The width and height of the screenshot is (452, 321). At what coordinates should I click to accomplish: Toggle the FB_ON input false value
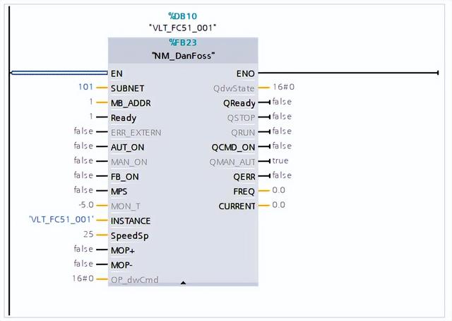[x=83, y=175]
